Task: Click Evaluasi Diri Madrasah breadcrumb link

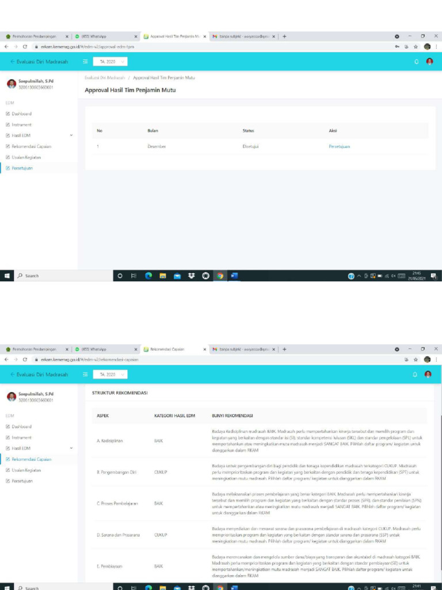Action: [105, 78]
